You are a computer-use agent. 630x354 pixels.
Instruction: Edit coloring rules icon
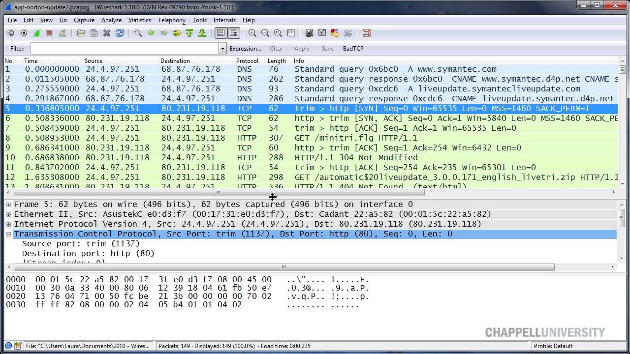[335, 33]
